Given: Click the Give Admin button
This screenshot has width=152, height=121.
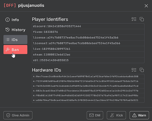Looking at the screenshot, I should tap(18, 115).
